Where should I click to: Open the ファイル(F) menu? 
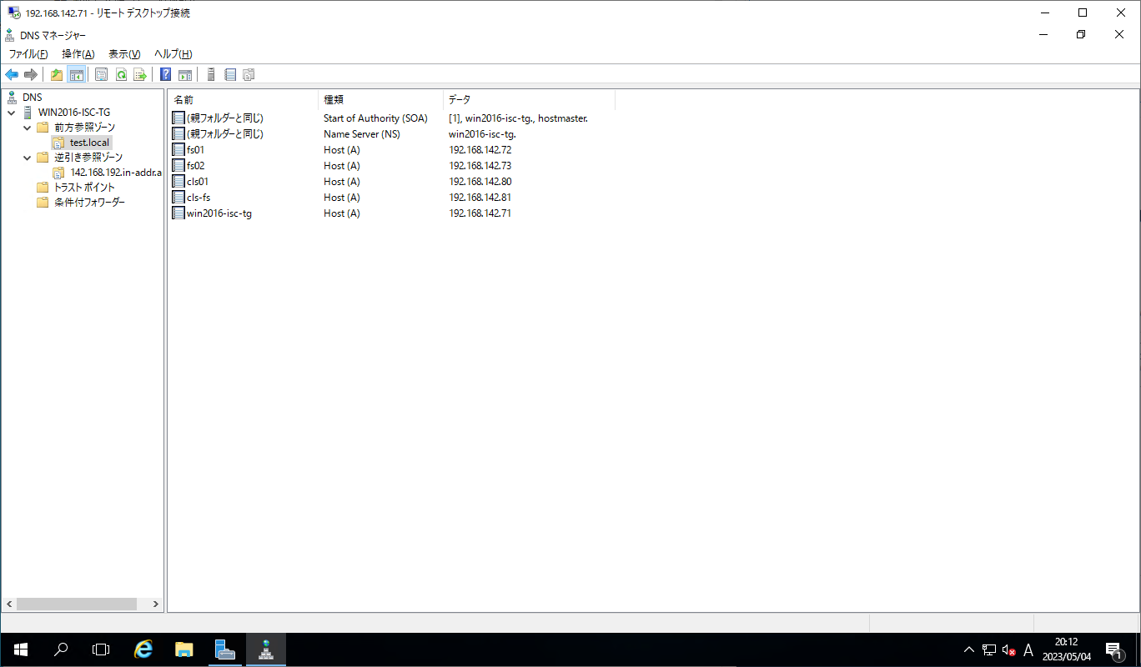click(x=28, y=54)
